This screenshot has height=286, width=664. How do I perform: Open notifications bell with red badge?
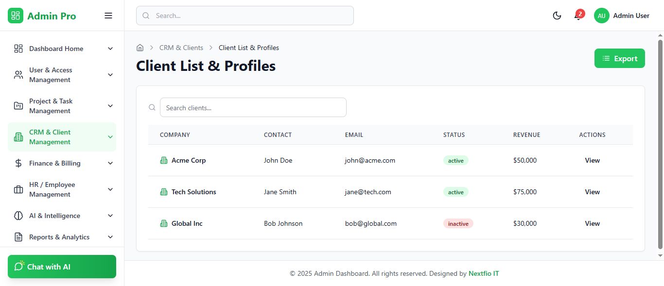577,16
